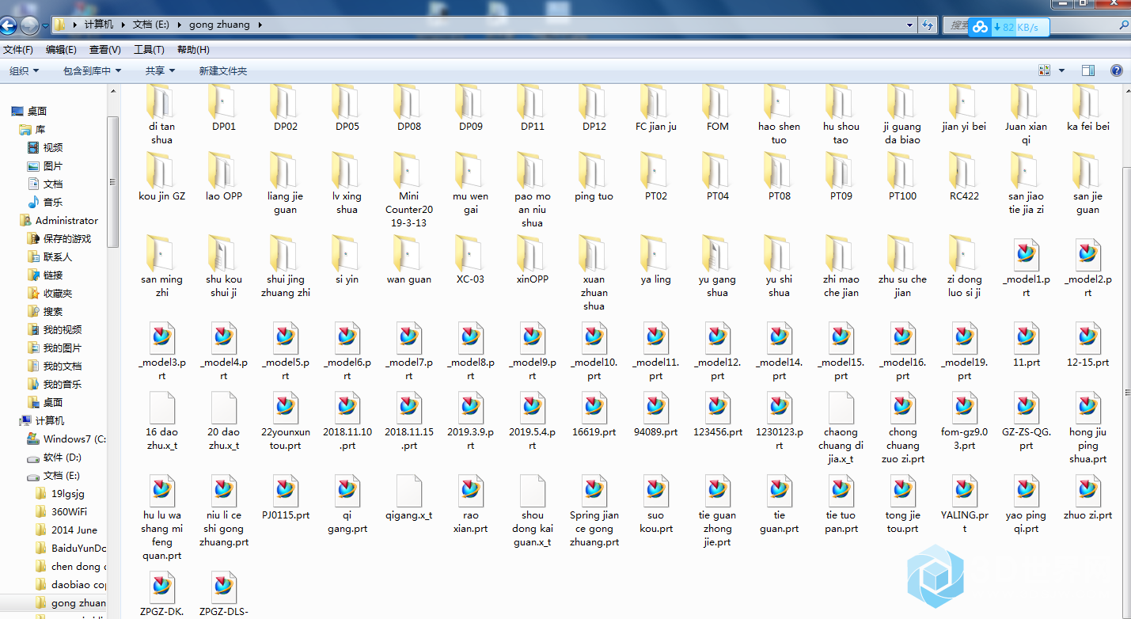
Task: Select Administrator in navigation pane
Action: [66, 220]
